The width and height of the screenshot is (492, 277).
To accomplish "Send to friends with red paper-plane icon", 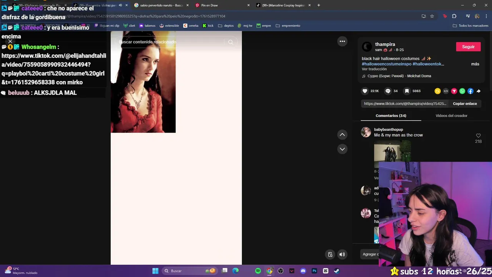I will tap(454, 91).
